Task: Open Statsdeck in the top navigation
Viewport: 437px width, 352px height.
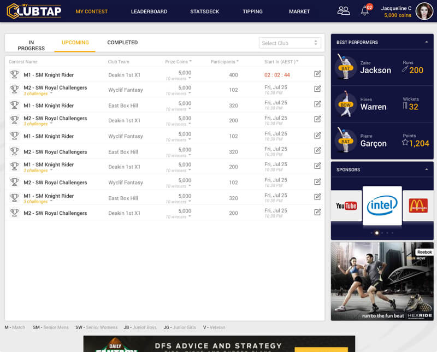Action: (x=204, y=11)
